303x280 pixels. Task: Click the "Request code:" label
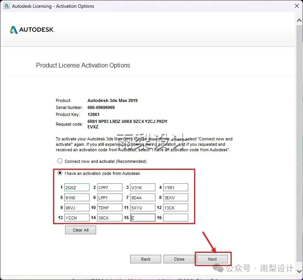69,124
